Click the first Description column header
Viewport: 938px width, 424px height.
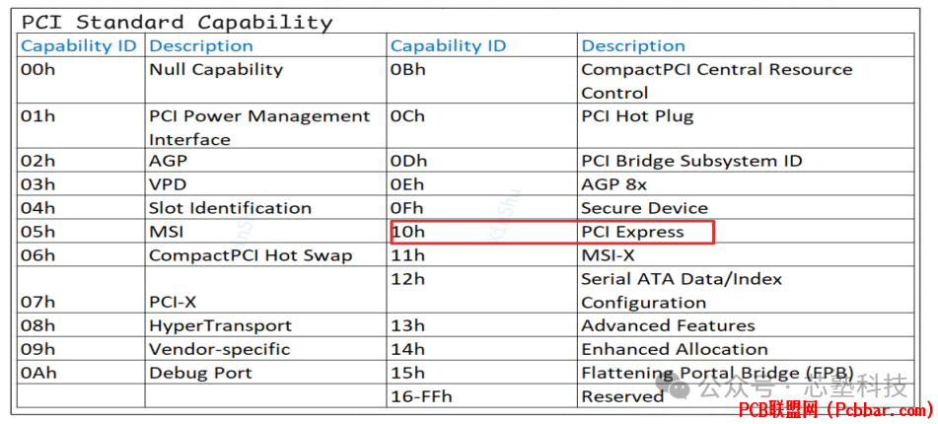201,45
